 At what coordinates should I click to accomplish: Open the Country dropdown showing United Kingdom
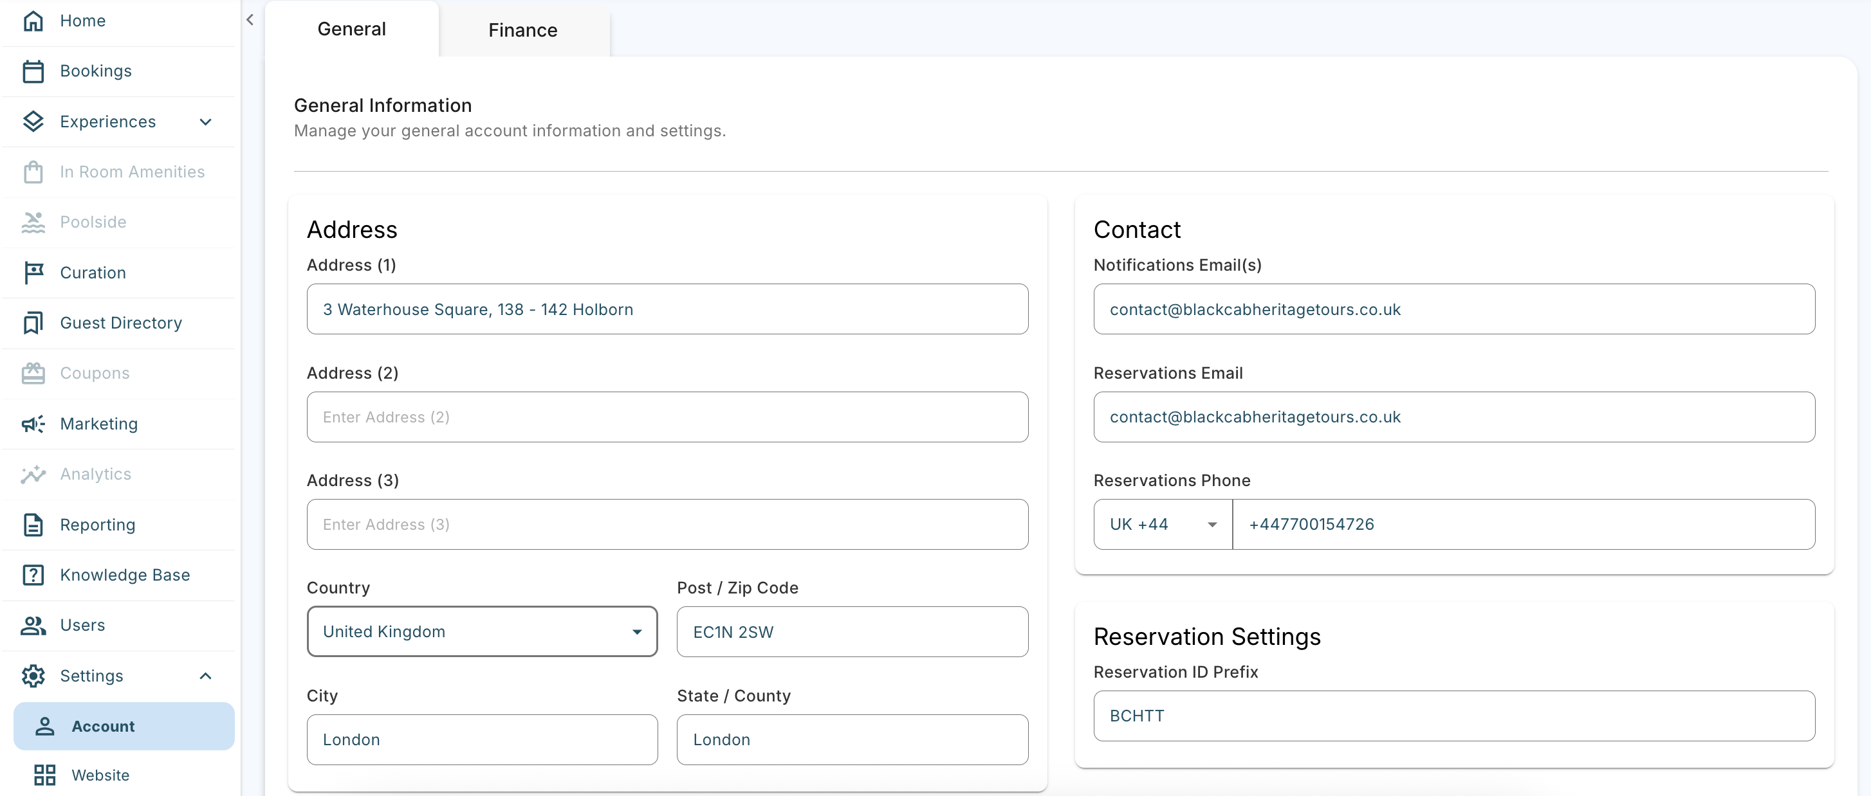point(481,632)
